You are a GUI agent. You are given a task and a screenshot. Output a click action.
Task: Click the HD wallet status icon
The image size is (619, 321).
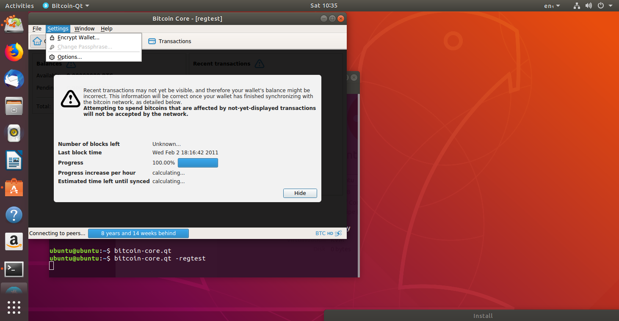tap(330, 233)
